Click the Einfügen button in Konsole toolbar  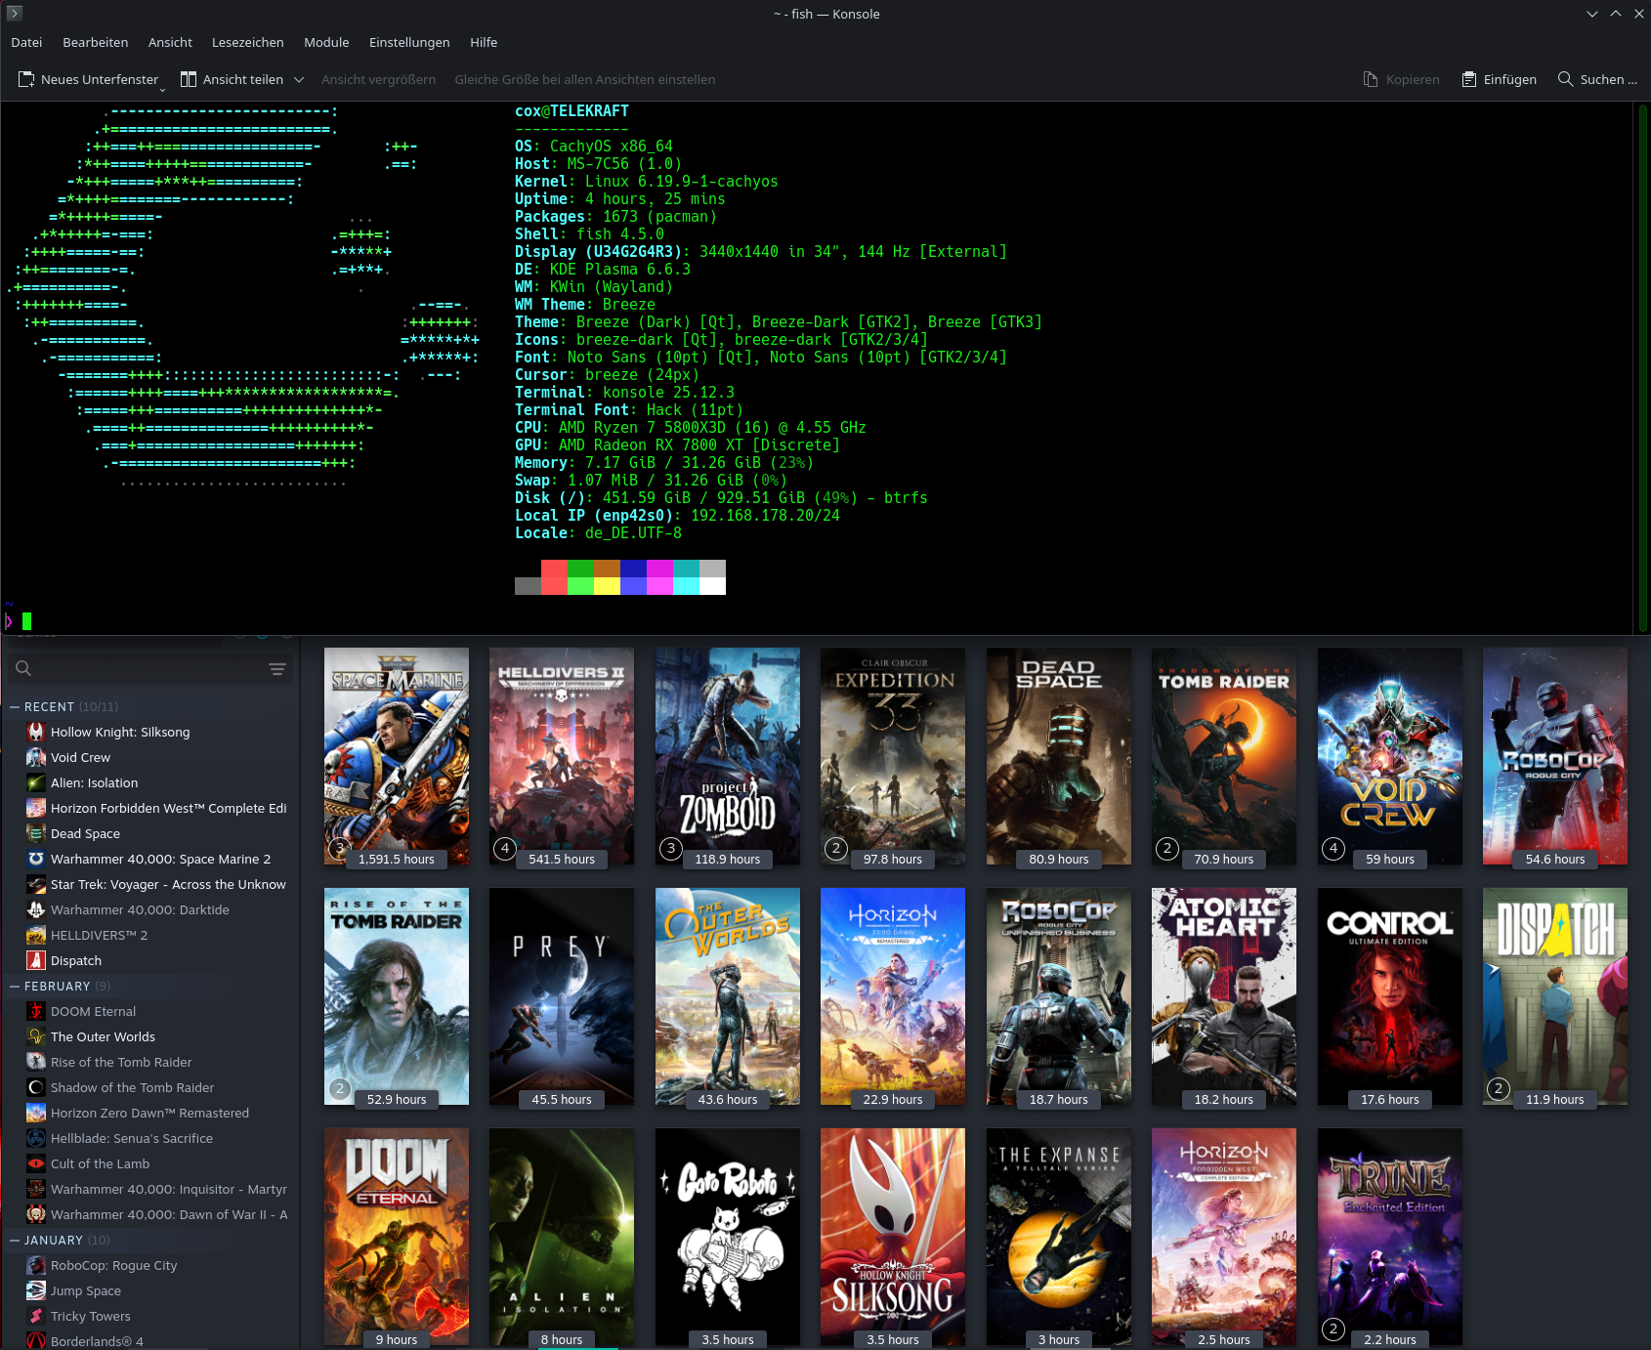coord(1499,79)
